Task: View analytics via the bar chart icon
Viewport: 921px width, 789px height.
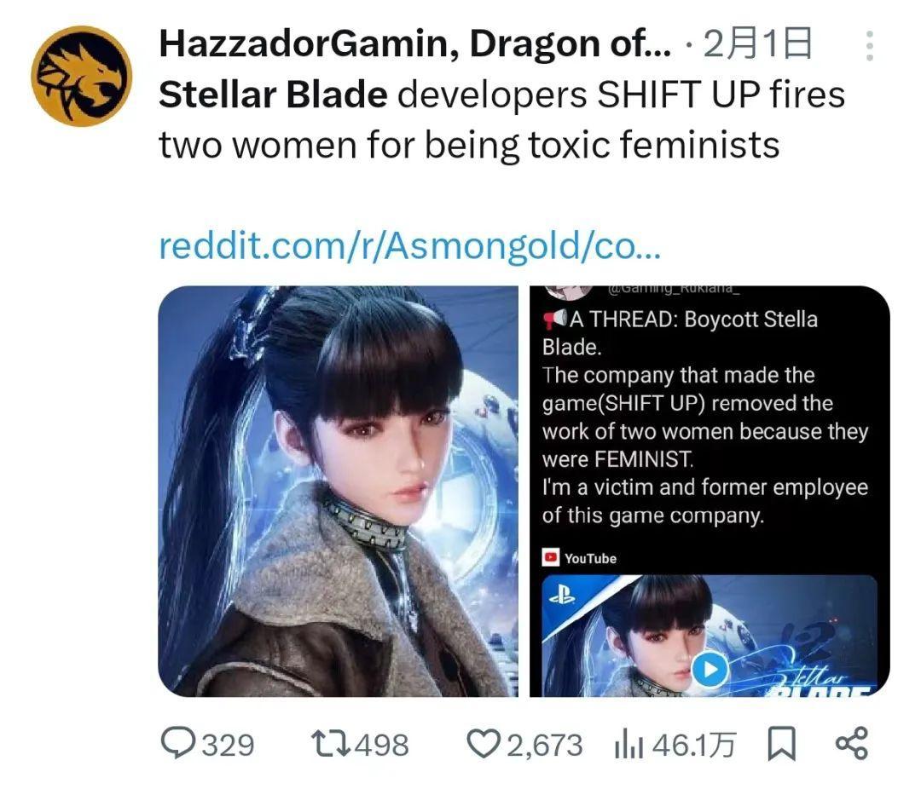Action: click(629, 746)
